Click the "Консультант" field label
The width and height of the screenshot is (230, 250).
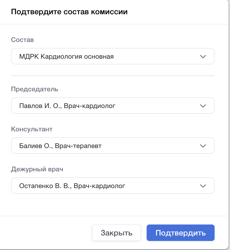point(32,129)
